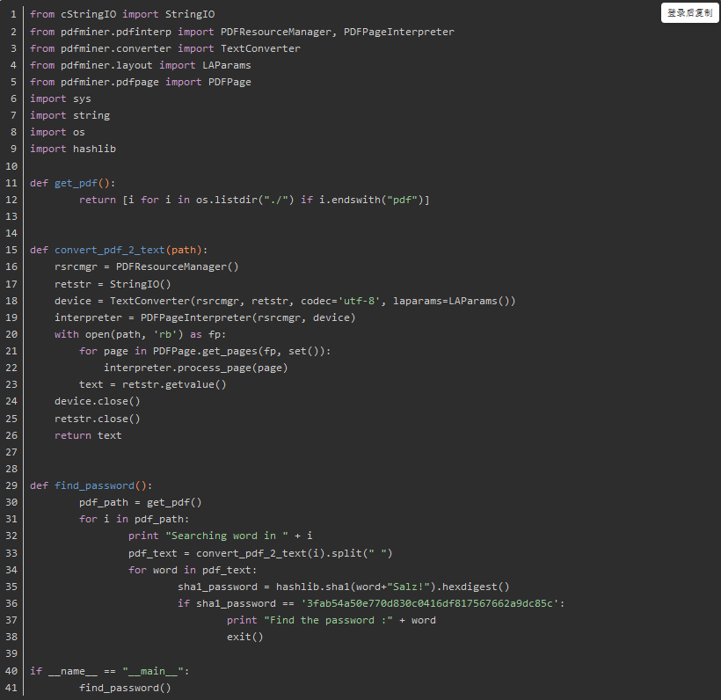The height and width of the screenshot is (700, 721).
Task: Click 'PDFPageInterpreter' in the line 2 import
Action: (398, 32)
